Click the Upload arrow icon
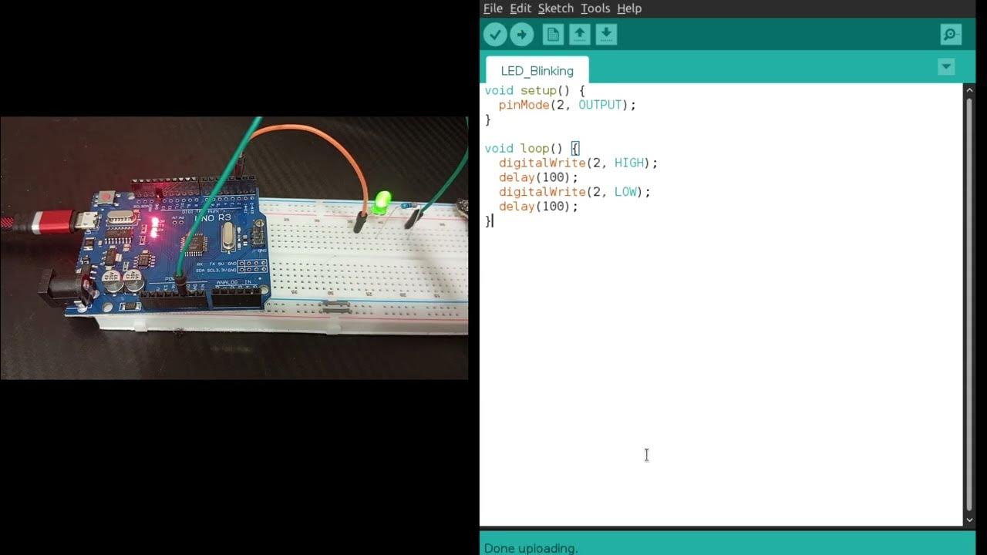Screen dimensions: 987x555 [x=522, y=35]
